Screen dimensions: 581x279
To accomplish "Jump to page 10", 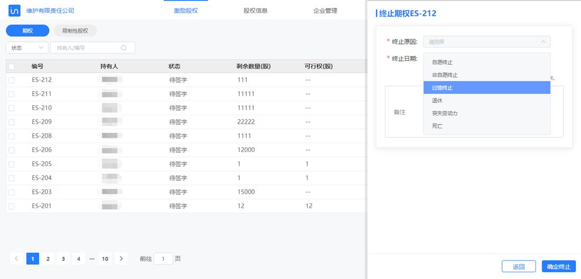I will 105,259.
